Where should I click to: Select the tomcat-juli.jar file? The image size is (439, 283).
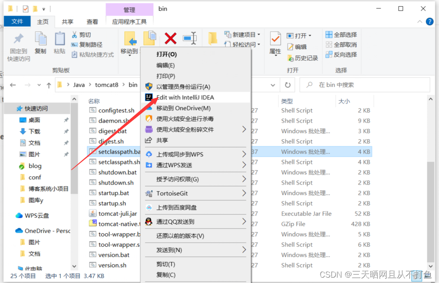pyautogui.click(x=118, y=214)
